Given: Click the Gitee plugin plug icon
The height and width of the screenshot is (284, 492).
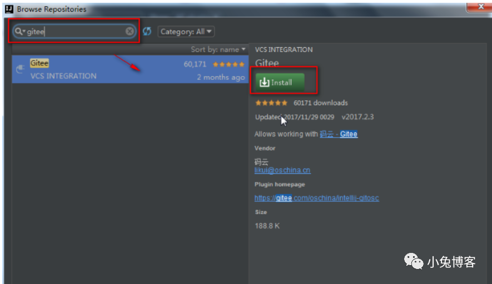Looking at the screenshot, I should (x=20, y=69).
